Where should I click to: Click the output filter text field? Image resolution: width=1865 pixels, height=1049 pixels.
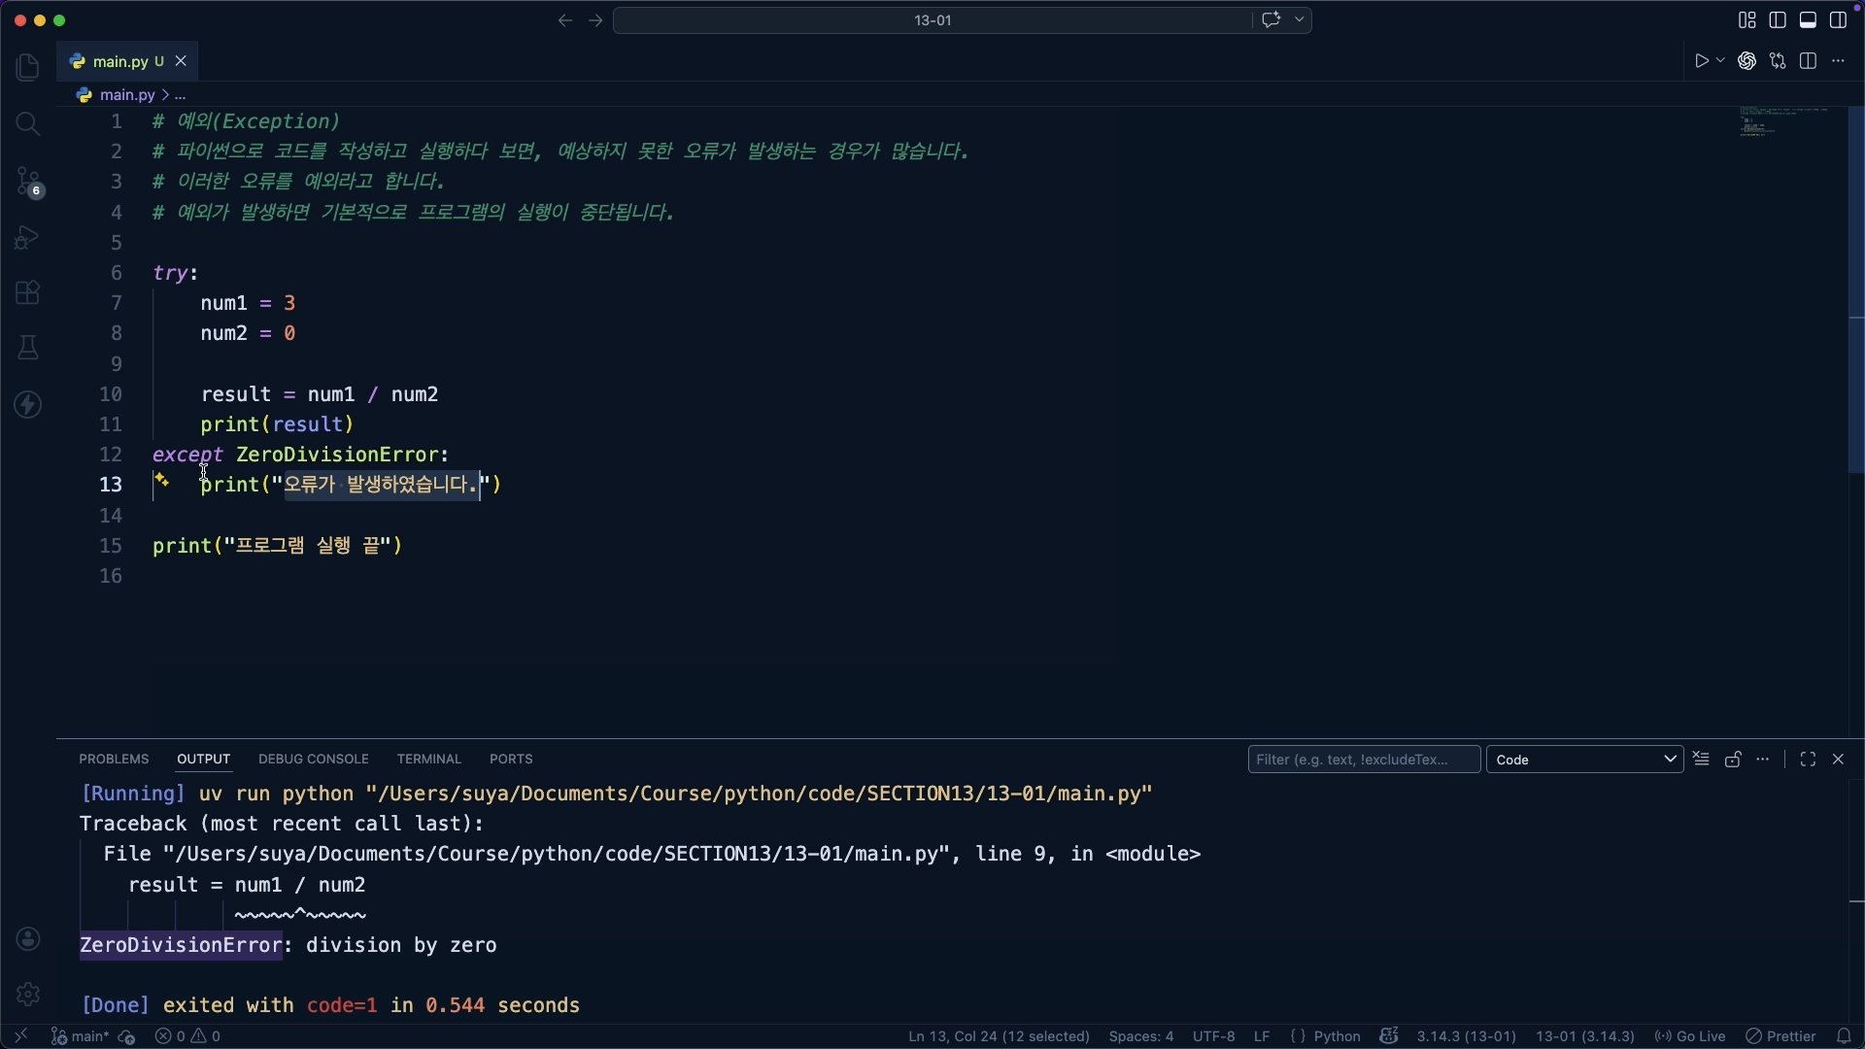click(1363, 760)
